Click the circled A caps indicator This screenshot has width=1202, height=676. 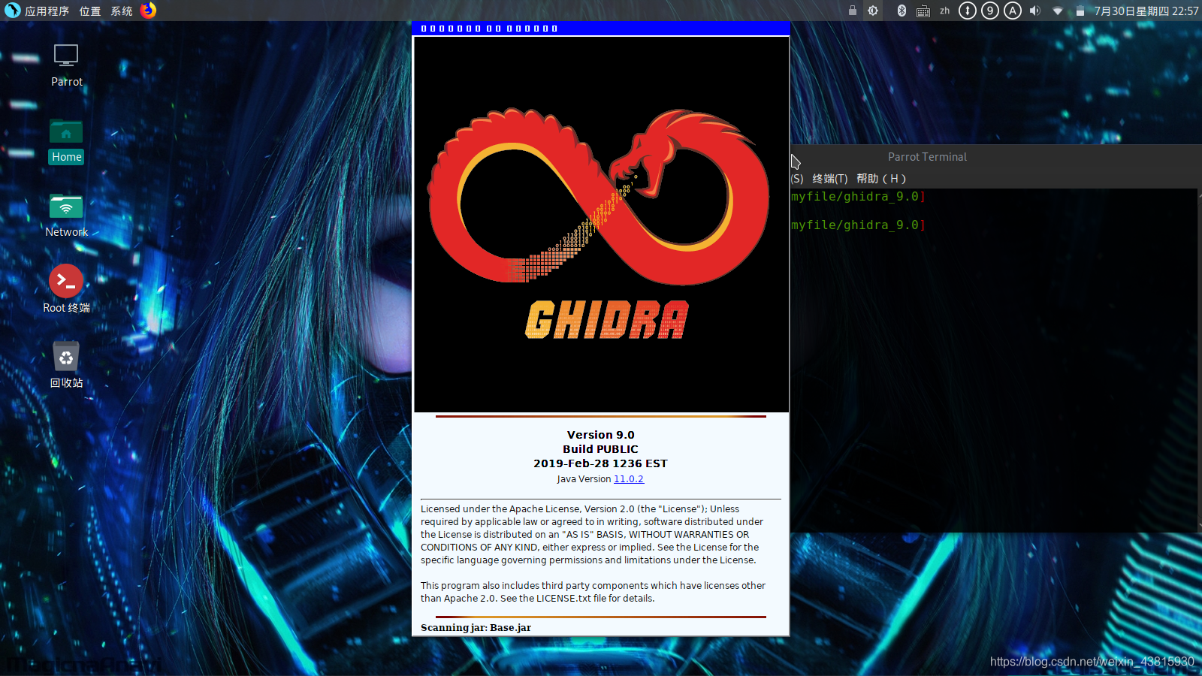1013,11
